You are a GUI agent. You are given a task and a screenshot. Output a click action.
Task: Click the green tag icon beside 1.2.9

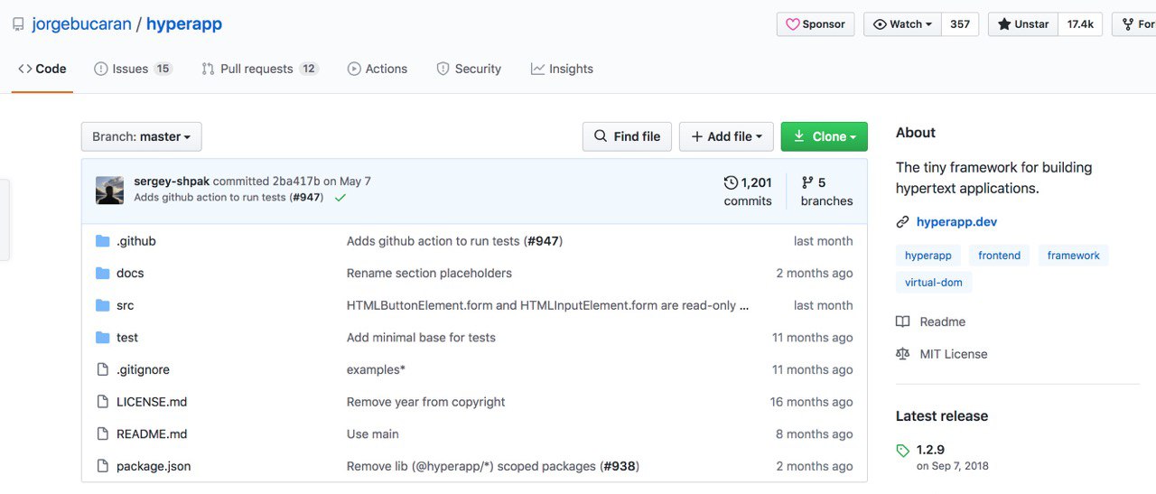point(902,450)
